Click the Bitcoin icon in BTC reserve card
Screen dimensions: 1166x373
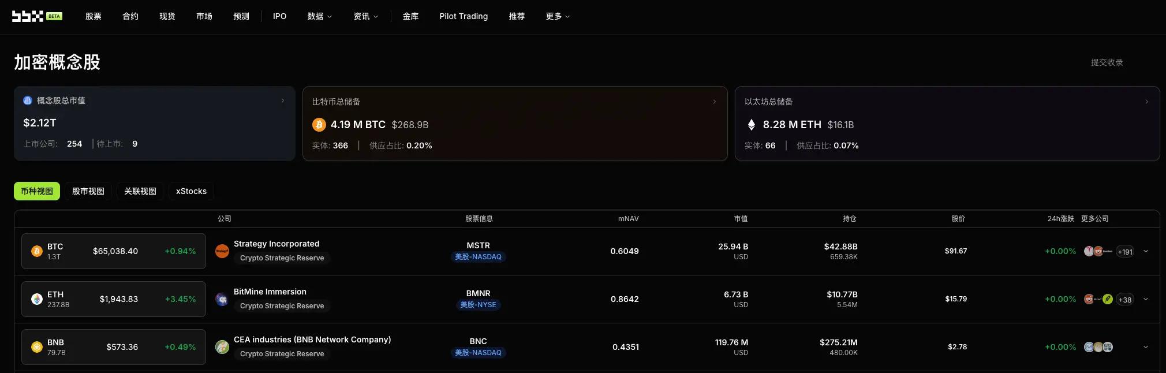[319, 125]
